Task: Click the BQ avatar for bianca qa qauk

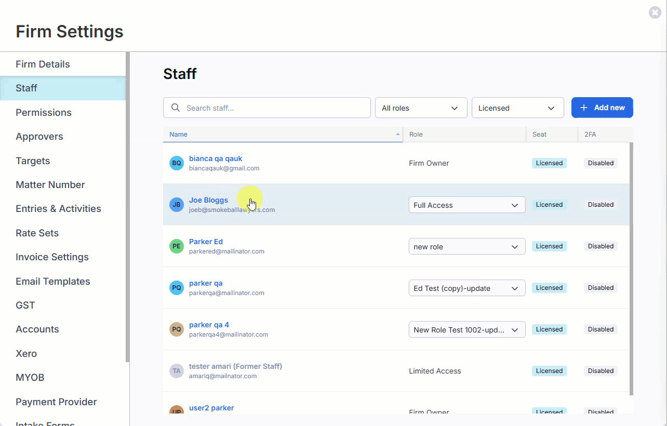Action: pos(177,163)
